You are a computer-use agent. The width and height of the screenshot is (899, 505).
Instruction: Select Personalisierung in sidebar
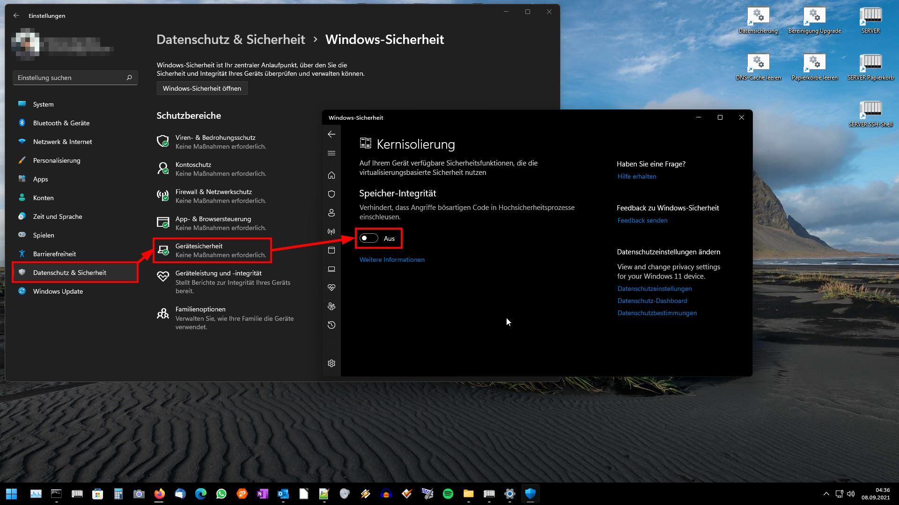(x=75, y=160)
